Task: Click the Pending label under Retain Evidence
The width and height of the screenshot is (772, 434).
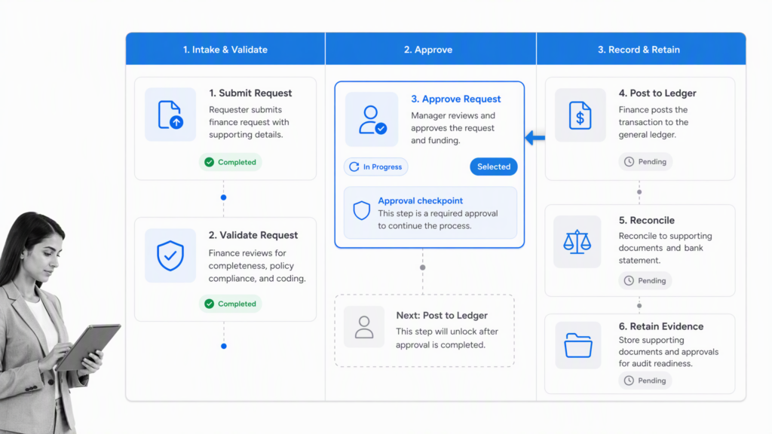Action: pyautogui.click(x=652, y=381)
